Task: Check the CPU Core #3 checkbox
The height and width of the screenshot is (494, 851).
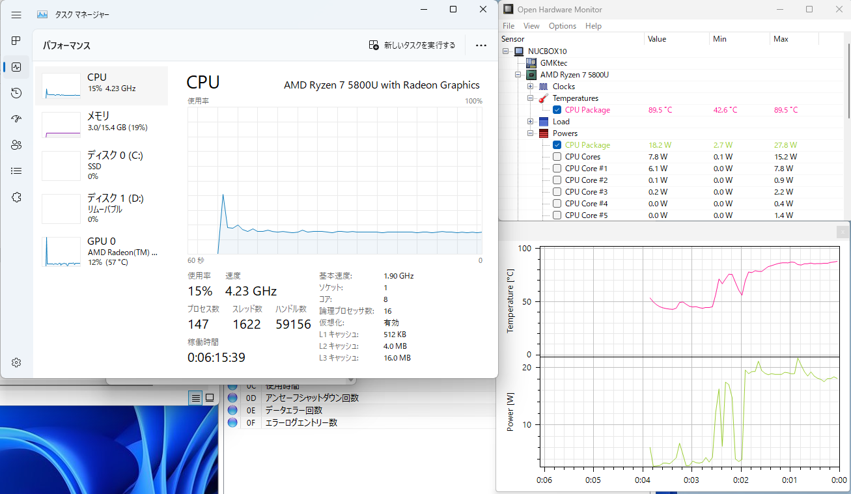Action: [x=557, y=192]
